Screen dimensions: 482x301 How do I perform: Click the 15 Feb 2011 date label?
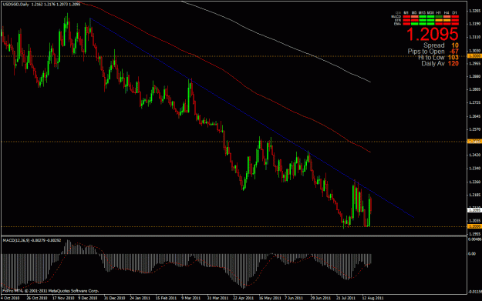click(x=166, y=298)
